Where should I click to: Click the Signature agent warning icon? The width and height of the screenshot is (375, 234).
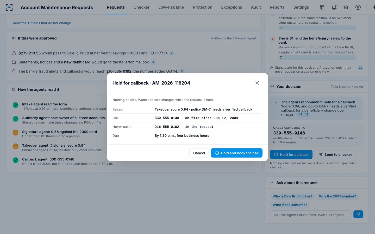point(16,133)
